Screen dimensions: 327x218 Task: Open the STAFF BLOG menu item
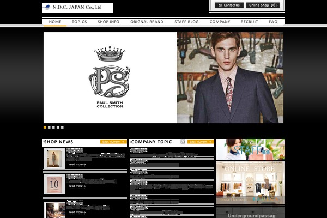pos(186,22)
